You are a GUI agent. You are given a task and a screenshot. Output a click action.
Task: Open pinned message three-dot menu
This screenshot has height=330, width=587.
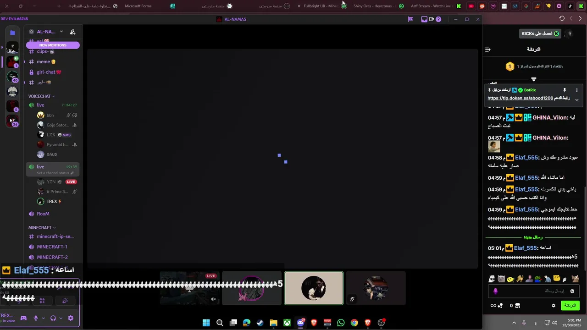point(577,90)
